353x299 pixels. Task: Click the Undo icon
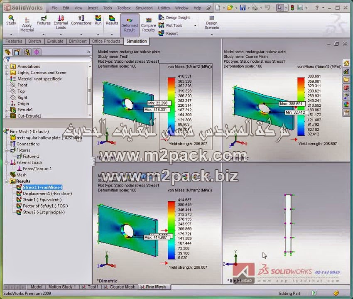pos(267,8)
